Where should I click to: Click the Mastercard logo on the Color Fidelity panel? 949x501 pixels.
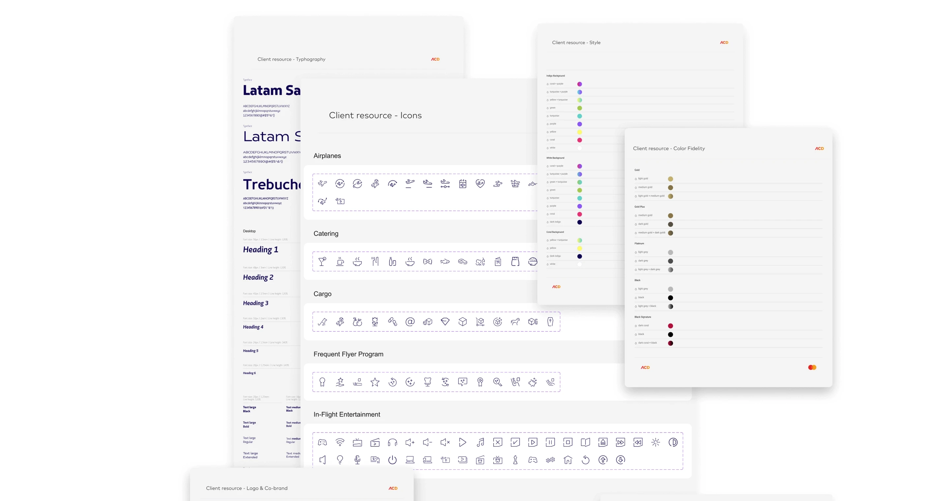(x=812, y=367)
